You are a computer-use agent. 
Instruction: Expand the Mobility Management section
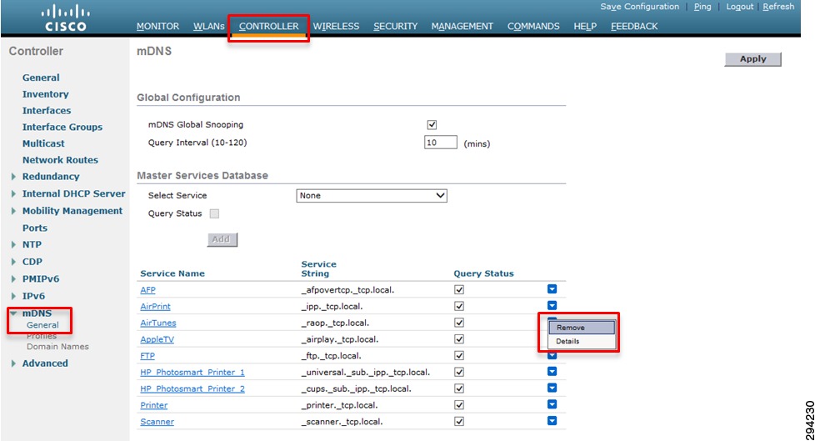click(13, 211)
